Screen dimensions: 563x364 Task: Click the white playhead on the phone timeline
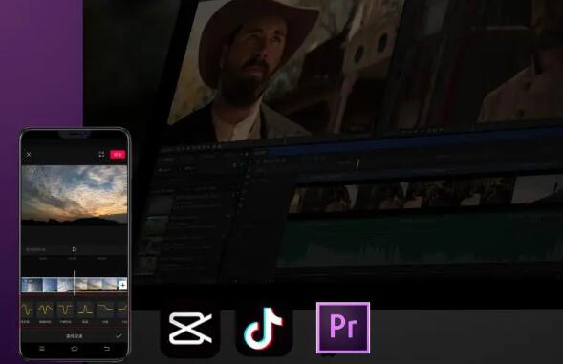point(75,283)
